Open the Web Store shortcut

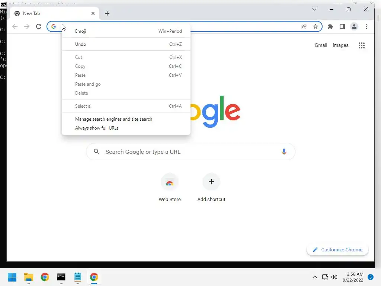170,182
